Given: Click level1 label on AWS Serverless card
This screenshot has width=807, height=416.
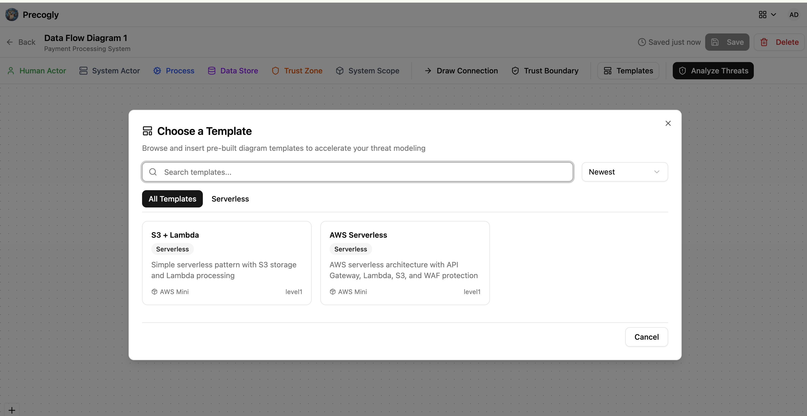Looking at the screenshot, I should [472, 292].
